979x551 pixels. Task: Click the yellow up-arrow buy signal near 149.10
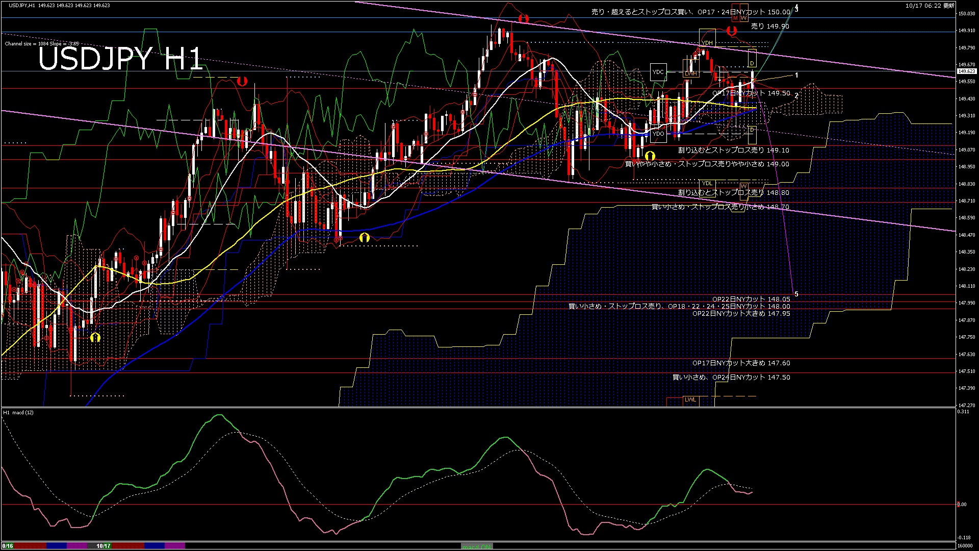tap(650, 155)
